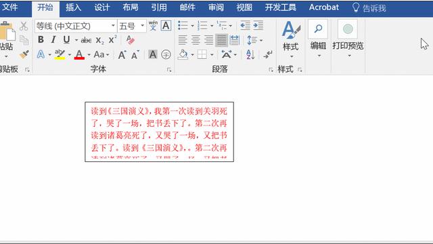Insert enclosed character icon
Screen dimensions: 433x244
166,54
